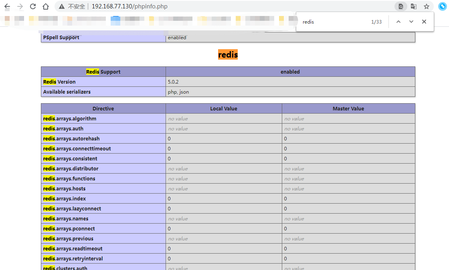Click the version value 5.0.2
449x270 pixels.
click(x=173, y=82)
